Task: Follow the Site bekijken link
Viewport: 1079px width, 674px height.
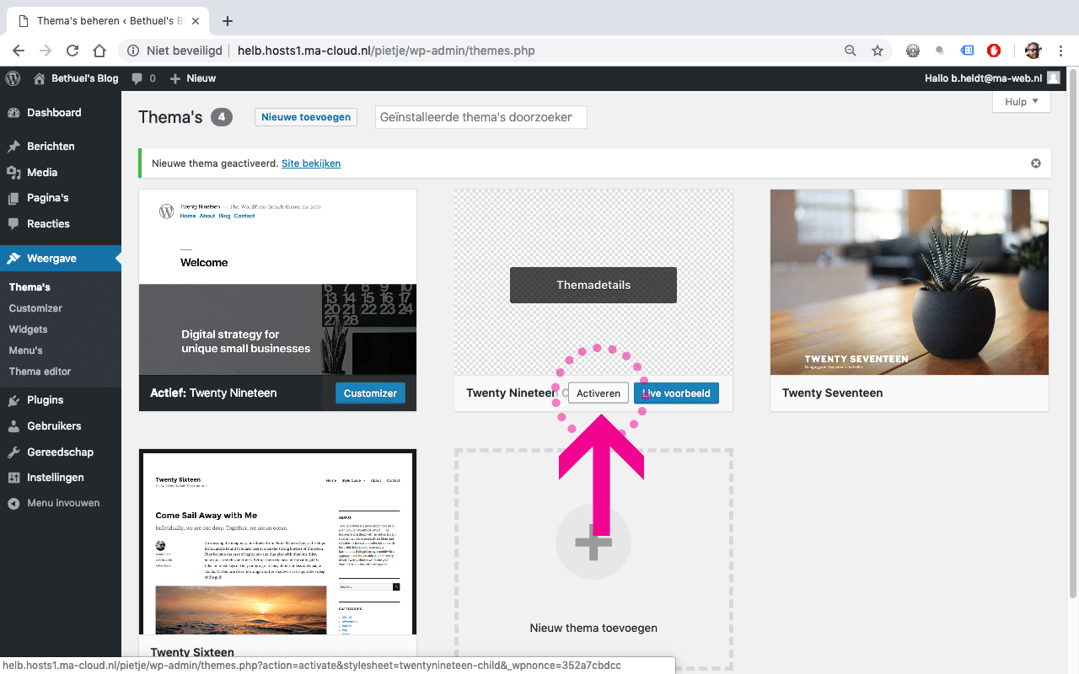Action: coord(311,163)
